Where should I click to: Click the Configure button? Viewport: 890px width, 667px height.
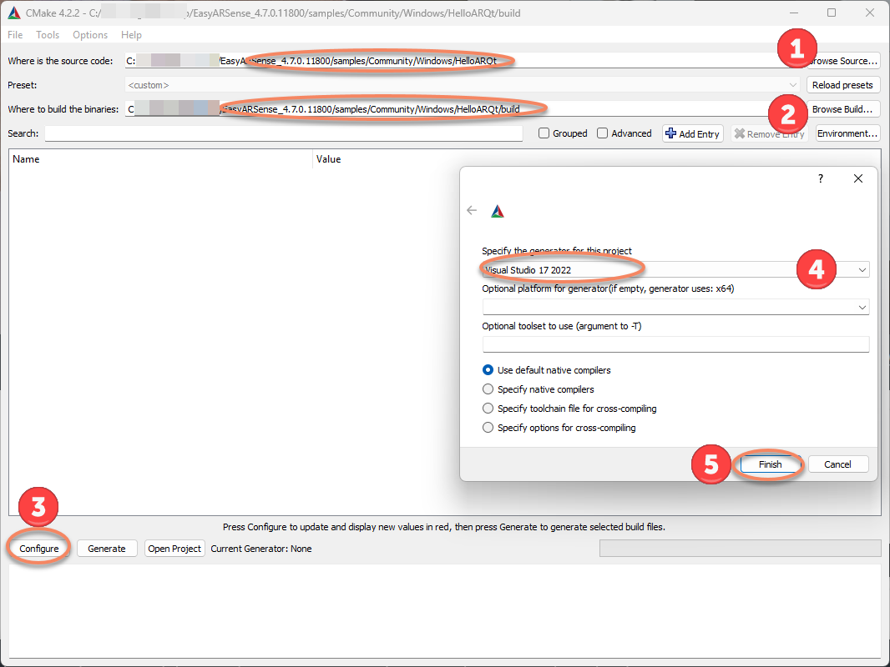tap(39, 549)
